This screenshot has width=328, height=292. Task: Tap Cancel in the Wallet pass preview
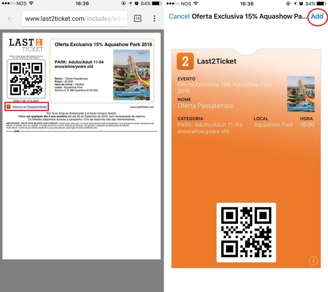point(179,16)
